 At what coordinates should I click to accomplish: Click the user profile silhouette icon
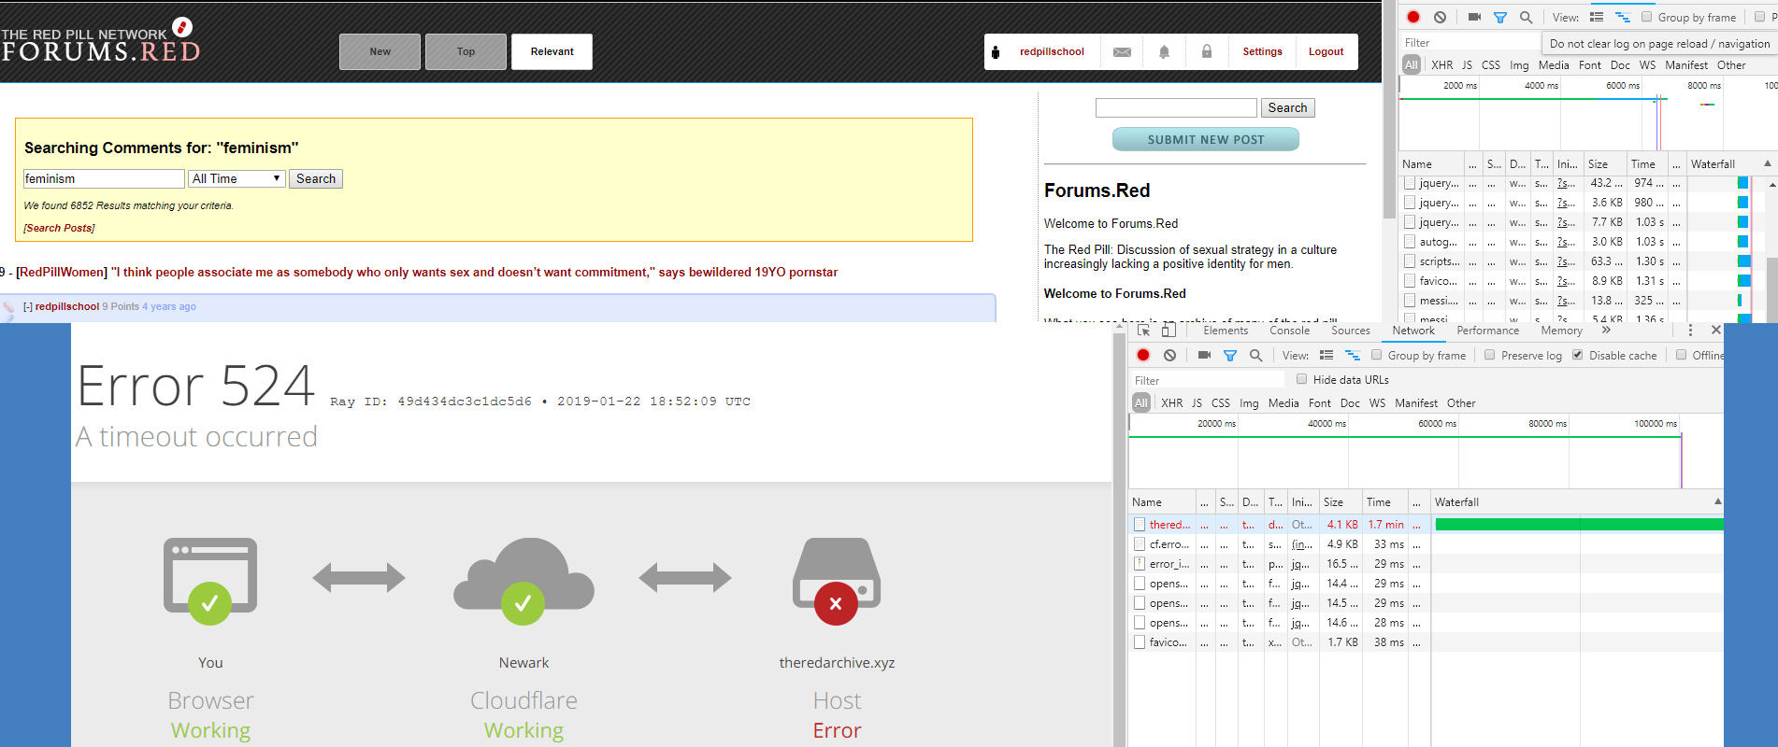(x=996, y=52)
